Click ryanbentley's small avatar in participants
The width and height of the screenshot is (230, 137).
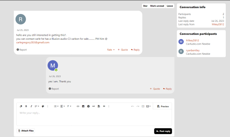click(x=181, y=52)
